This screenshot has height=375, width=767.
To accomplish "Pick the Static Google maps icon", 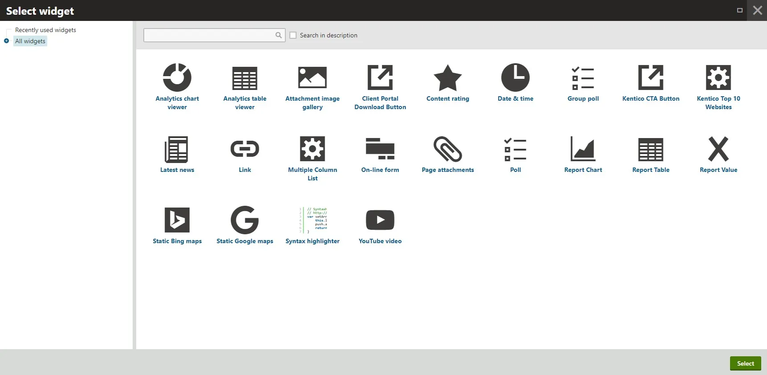I will (x=245, y=220).
